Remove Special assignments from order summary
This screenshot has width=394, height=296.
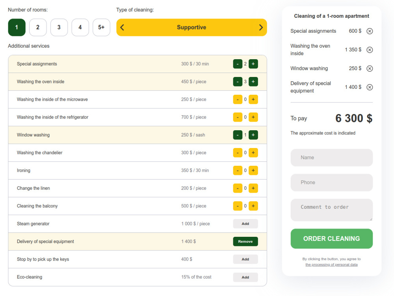pyautogui.click(x=370, y=31)
